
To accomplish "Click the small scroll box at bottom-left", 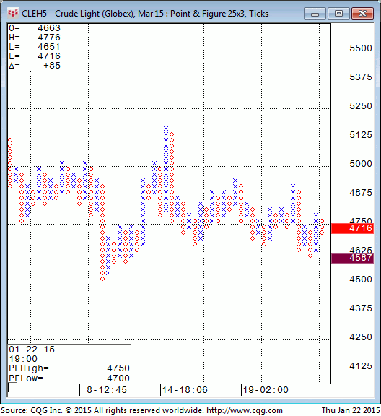I will tap(12, 390).
